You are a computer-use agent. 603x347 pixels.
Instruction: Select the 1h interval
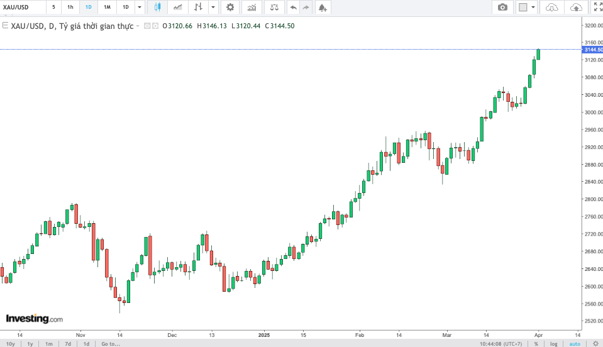[x=70, y=8]
